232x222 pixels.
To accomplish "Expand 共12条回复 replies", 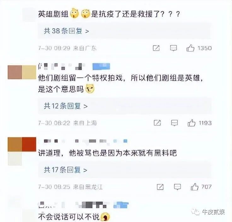I will (x=66, y=106).
